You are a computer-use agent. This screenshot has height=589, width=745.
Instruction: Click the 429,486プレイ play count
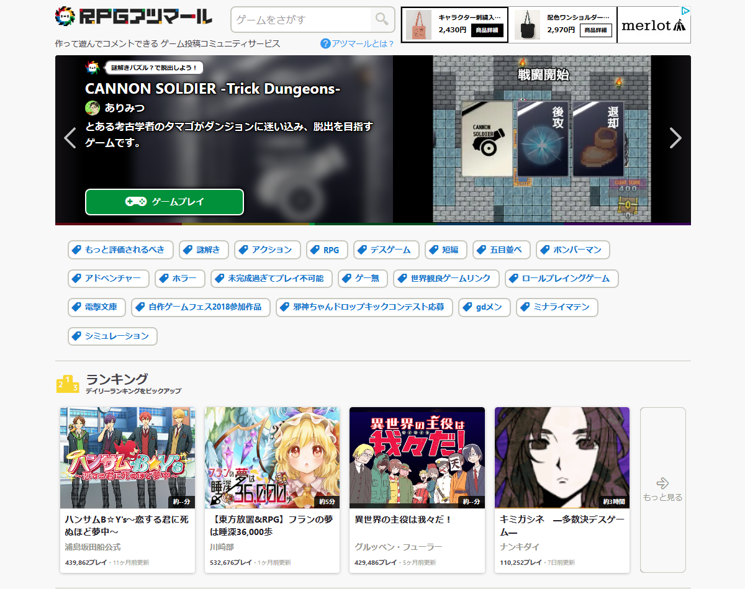pos(376,563)
